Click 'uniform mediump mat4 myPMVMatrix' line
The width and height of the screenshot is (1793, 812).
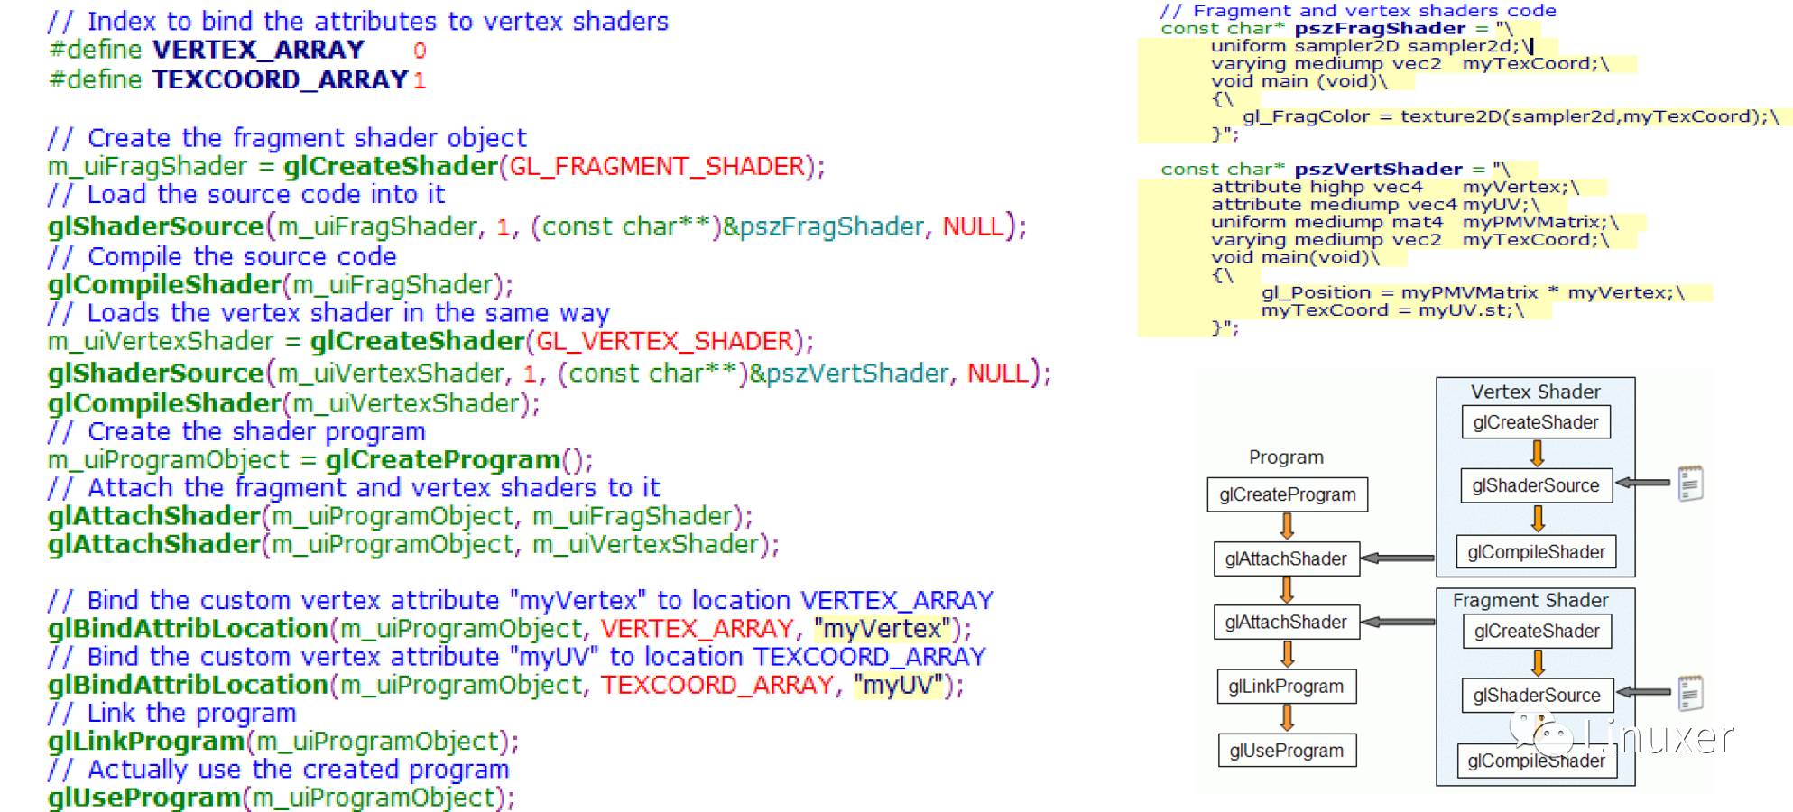pyautogui.click(x=1415, y=222)
